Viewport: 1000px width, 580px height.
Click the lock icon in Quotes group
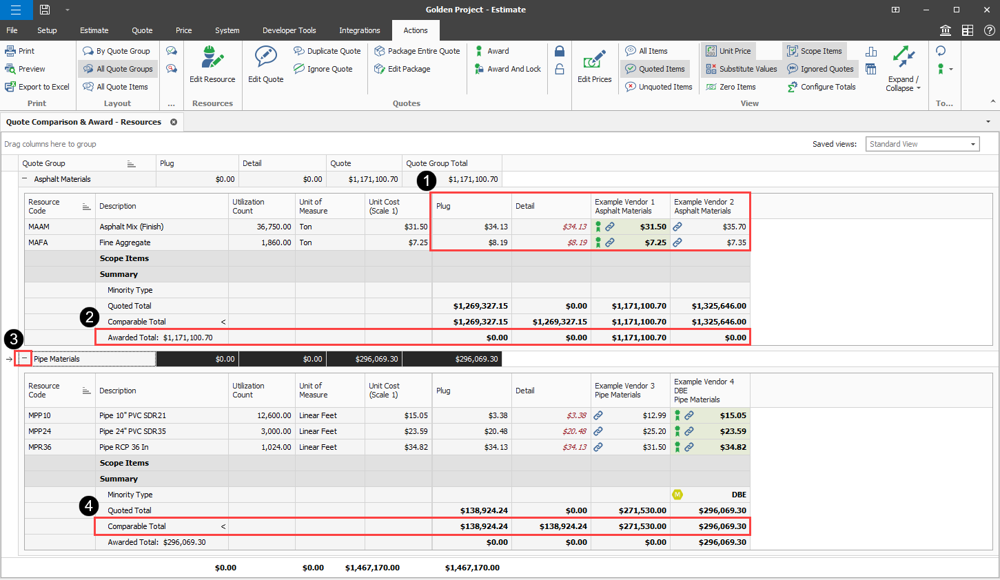[560, 52]
